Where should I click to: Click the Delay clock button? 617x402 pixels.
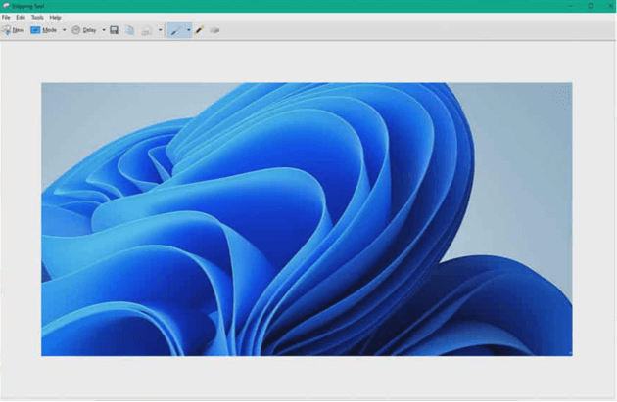(84, 30)
